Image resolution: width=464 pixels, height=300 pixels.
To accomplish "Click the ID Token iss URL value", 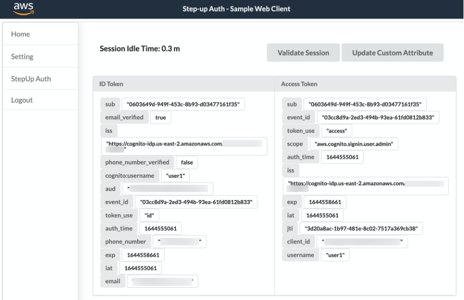I will [184, 146].
